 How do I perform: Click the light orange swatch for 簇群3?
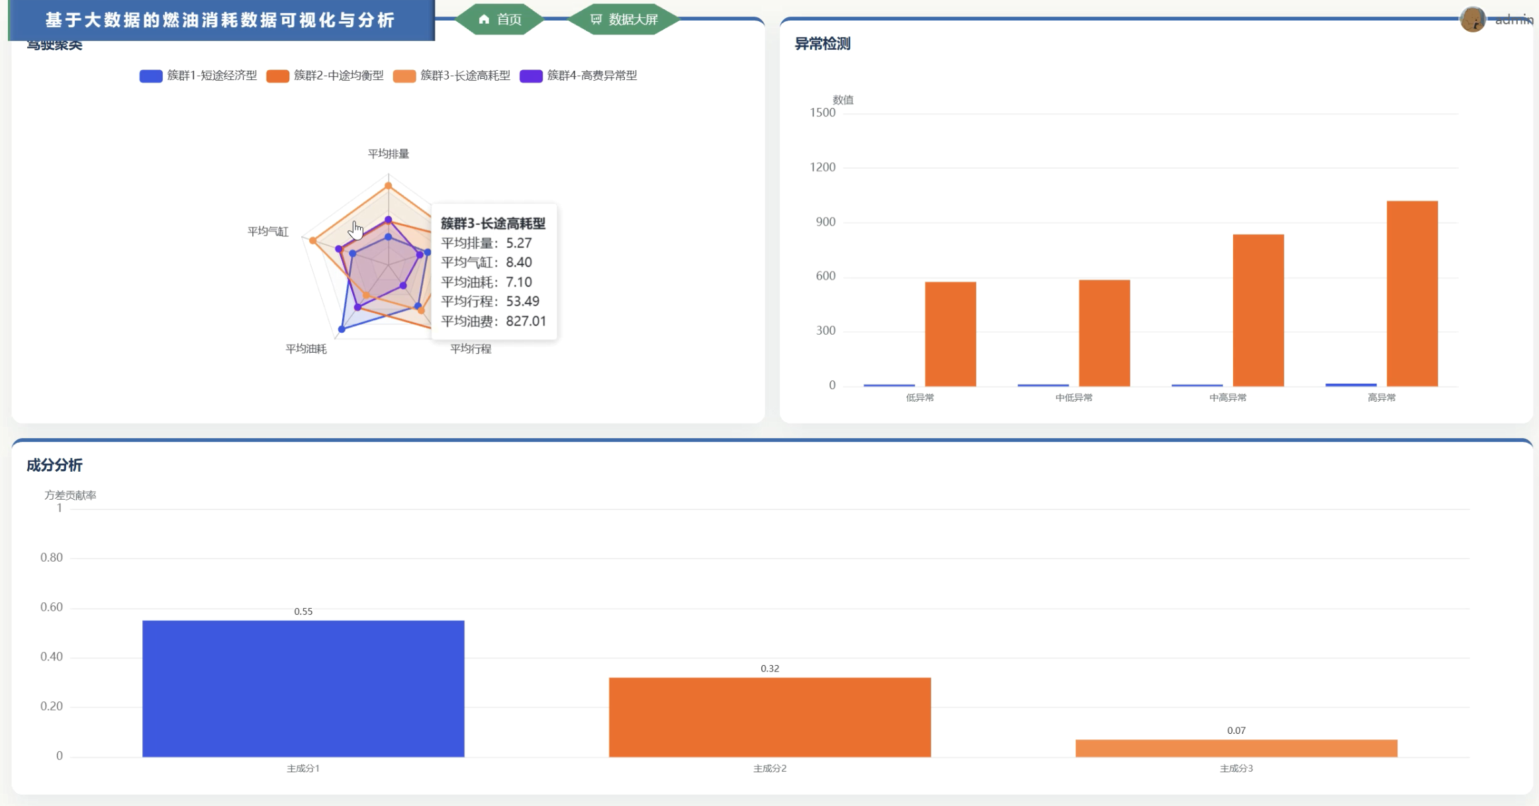click(404, 76)
